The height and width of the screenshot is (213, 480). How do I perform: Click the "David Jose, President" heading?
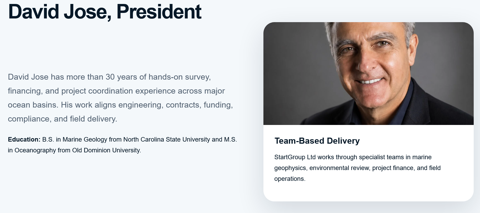click(x=105, y=12)
